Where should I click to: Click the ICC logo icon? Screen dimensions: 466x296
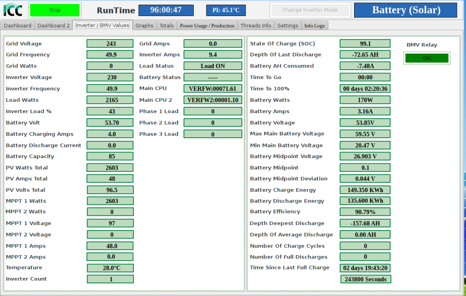point(13,10)
